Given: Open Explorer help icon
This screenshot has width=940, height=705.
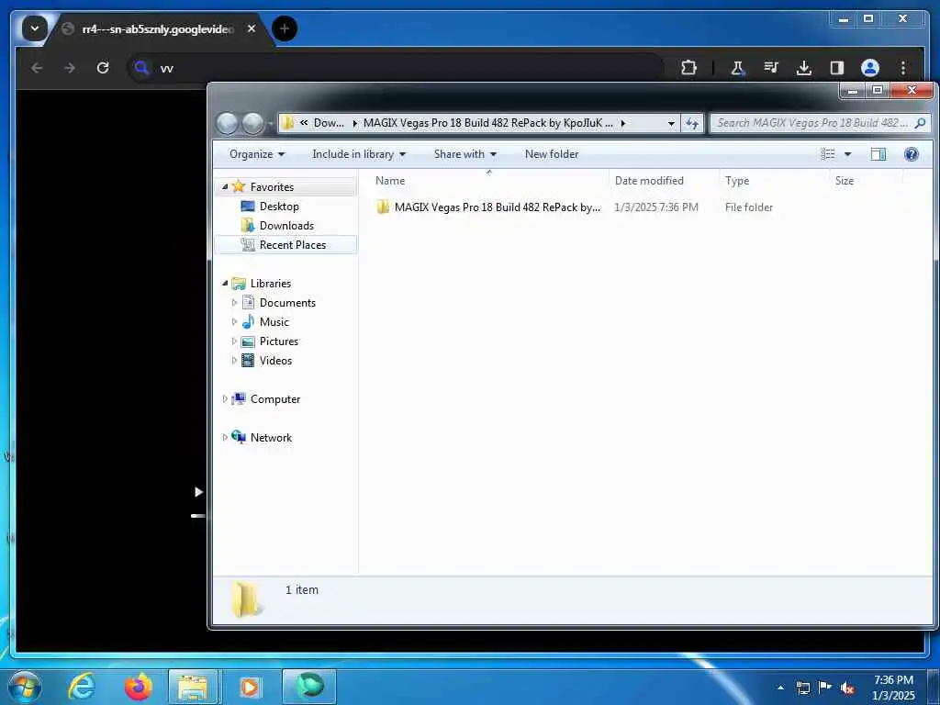Looking at the screenshot, I should [912, 154].
